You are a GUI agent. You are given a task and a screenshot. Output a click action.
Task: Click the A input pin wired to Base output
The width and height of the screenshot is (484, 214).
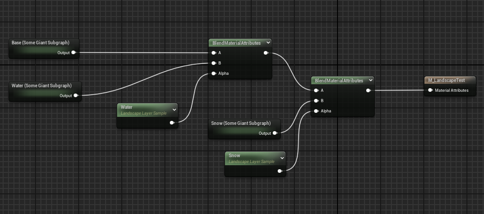pyautogui.click(x=213, y=53)
